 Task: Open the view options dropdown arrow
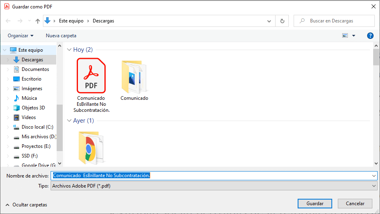coord(353,36)
